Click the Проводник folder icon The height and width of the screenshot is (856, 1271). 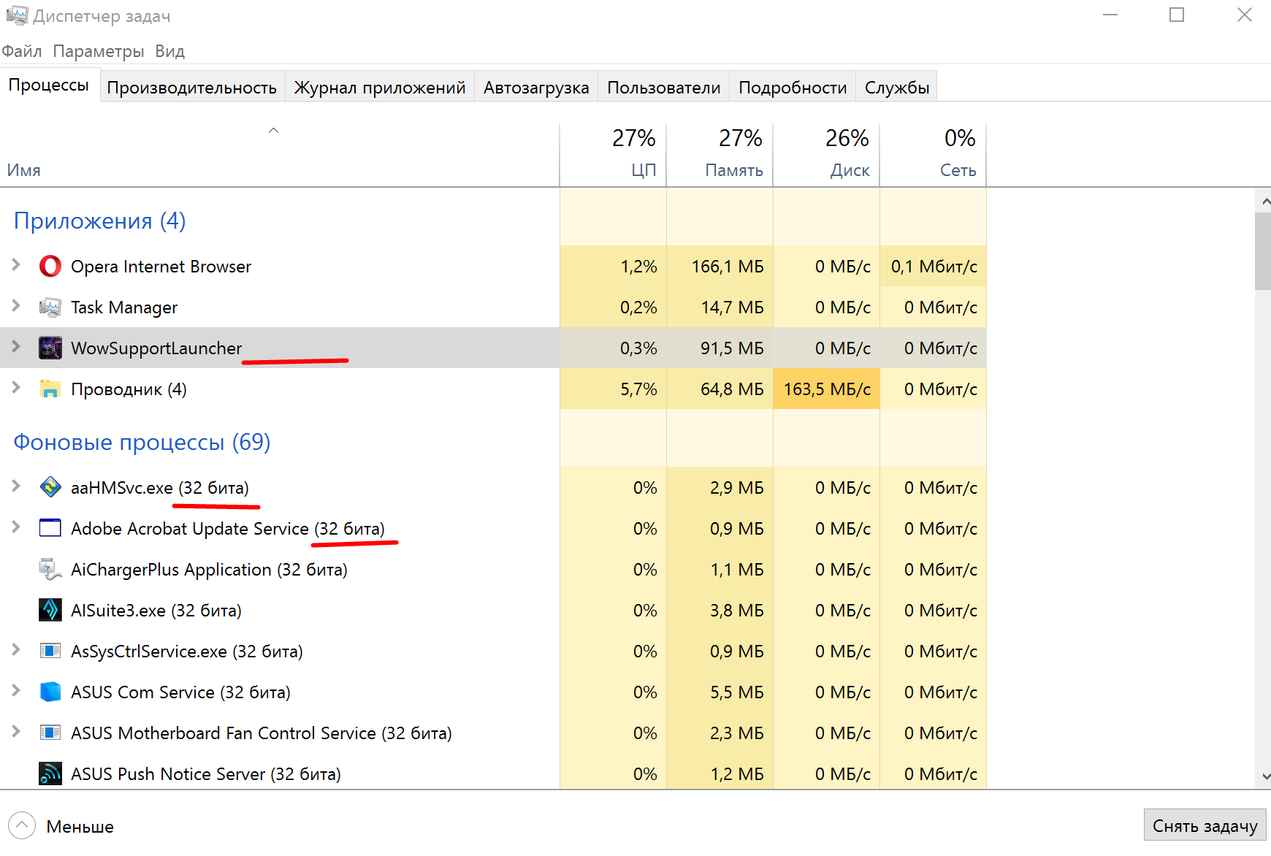pos(50,389)
